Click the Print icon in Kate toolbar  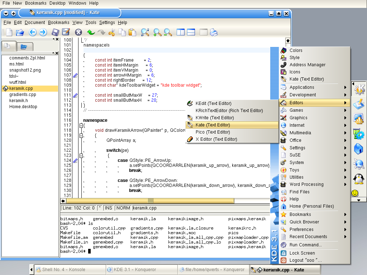[x=214, y=32]
